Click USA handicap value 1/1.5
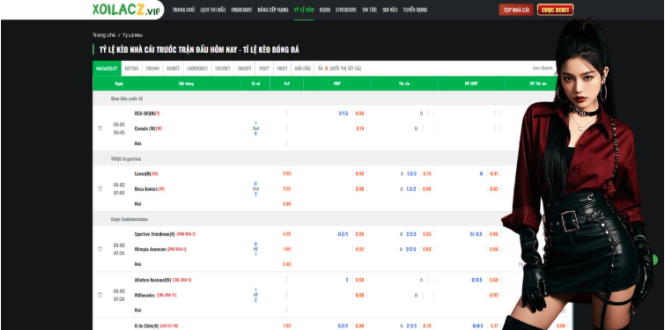Image resolution: width=665 pixels, height=330 pixels. tap(344, 114)
